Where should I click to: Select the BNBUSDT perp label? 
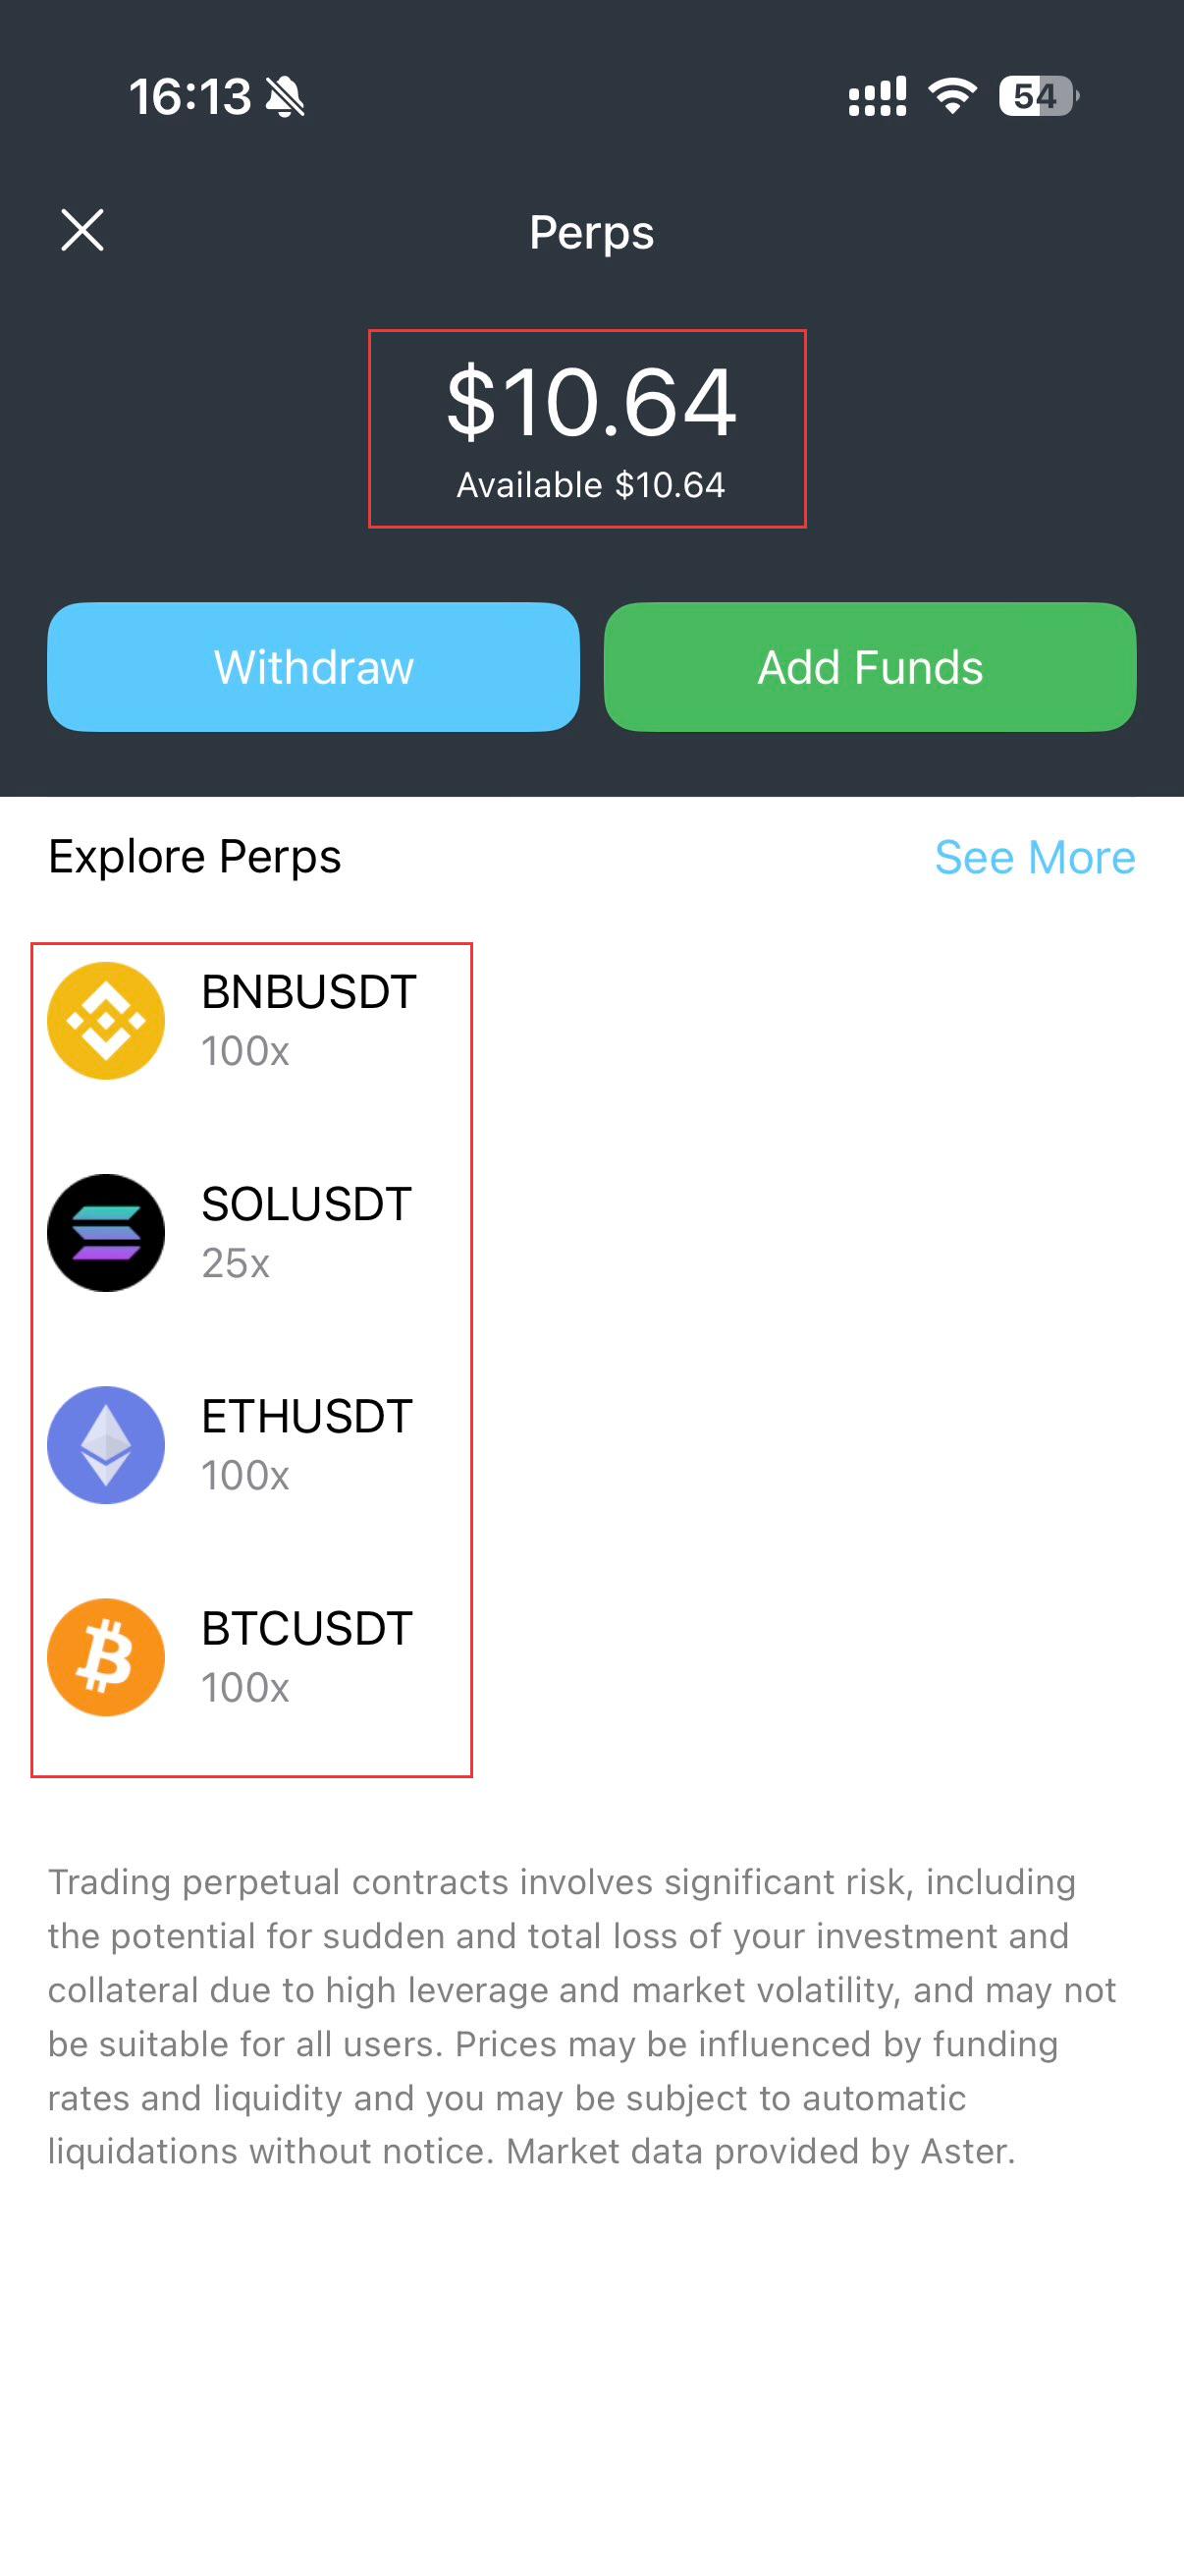[x=308, y=992]
